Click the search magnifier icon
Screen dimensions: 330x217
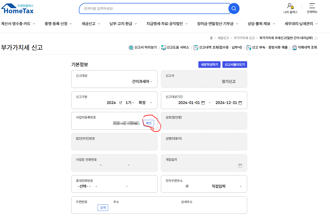point(234,8)
